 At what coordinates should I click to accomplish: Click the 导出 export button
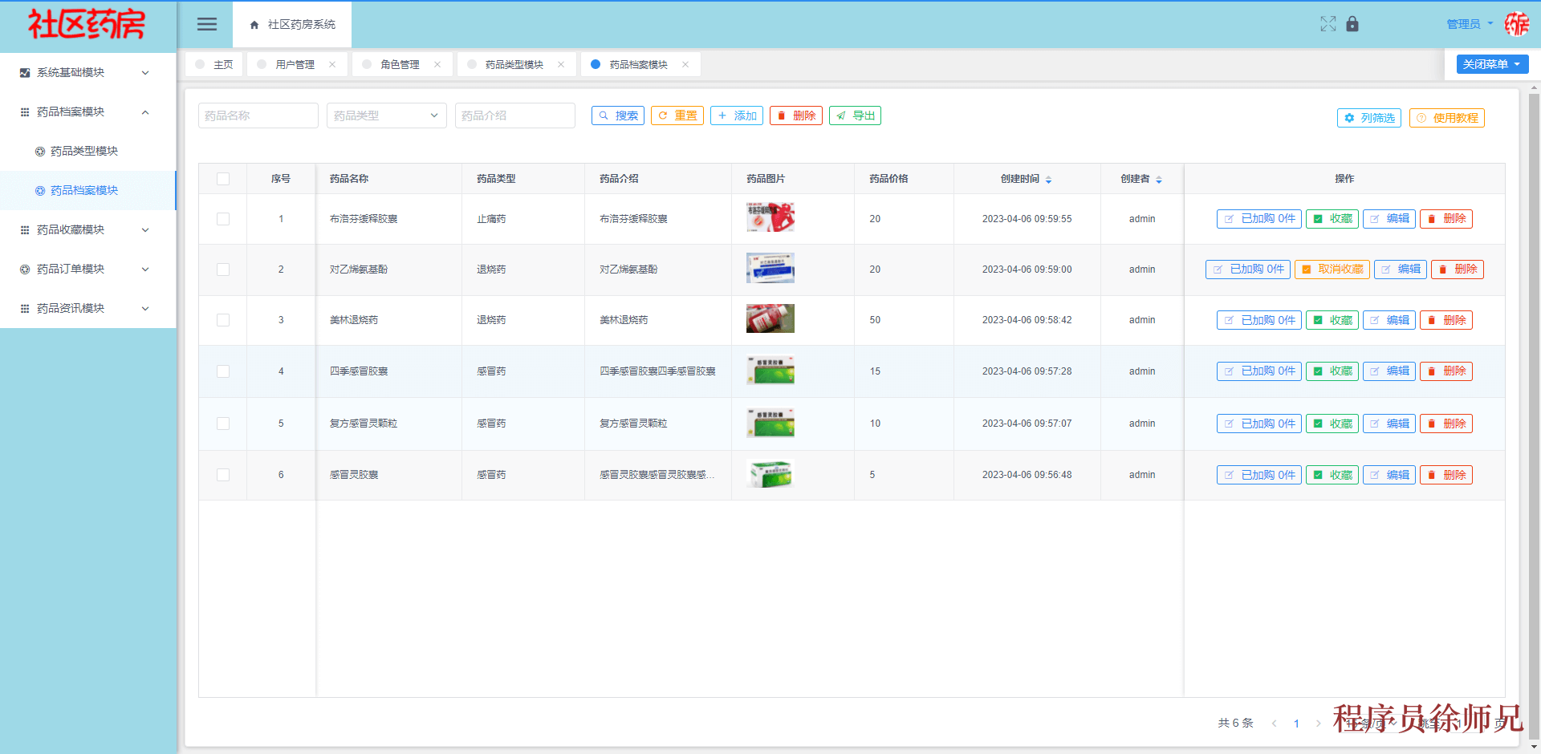(855, 116)
